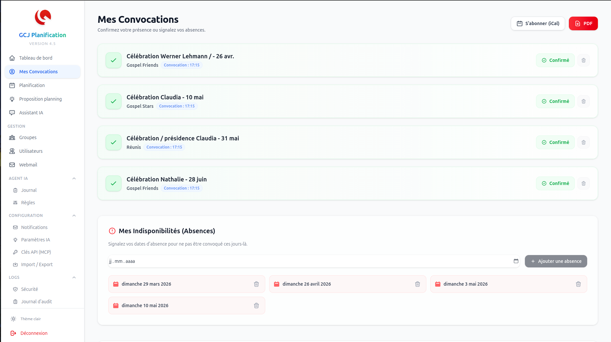This screenshot has height=342, width=611.
Task: Collapse the CONFIGURATION section
Action: (x=74, y=216)
